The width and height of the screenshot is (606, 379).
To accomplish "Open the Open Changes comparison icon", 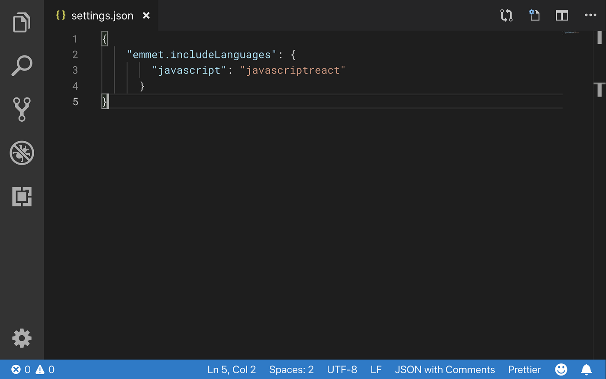I will (506, 15).
